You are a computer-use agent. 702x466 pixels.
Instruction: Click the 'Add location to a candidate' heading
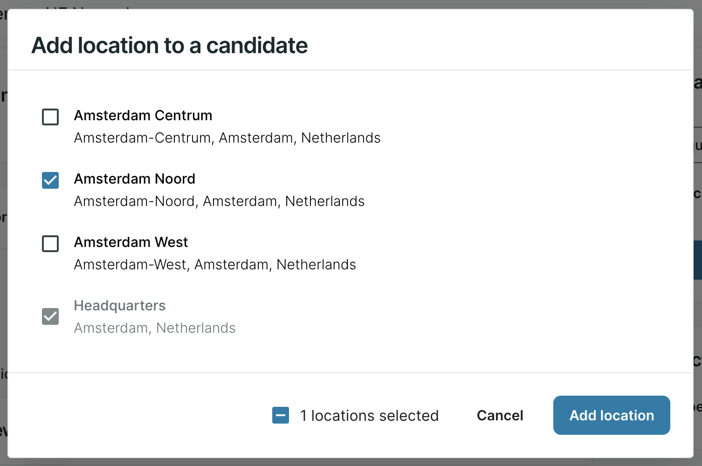(170, 46)
